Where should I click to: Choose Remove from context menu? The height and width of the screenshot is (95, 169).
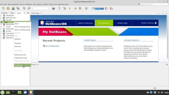pyautogui.click(x=22, y=46)
